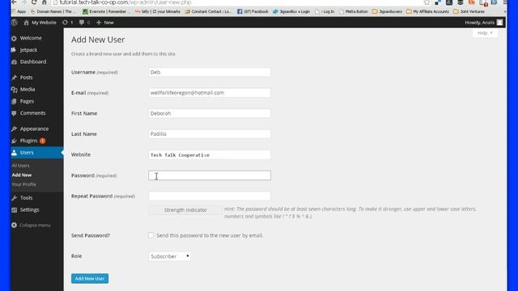Open Jetpack in the sidebar
Screen dimensions: 518x291
29,50
